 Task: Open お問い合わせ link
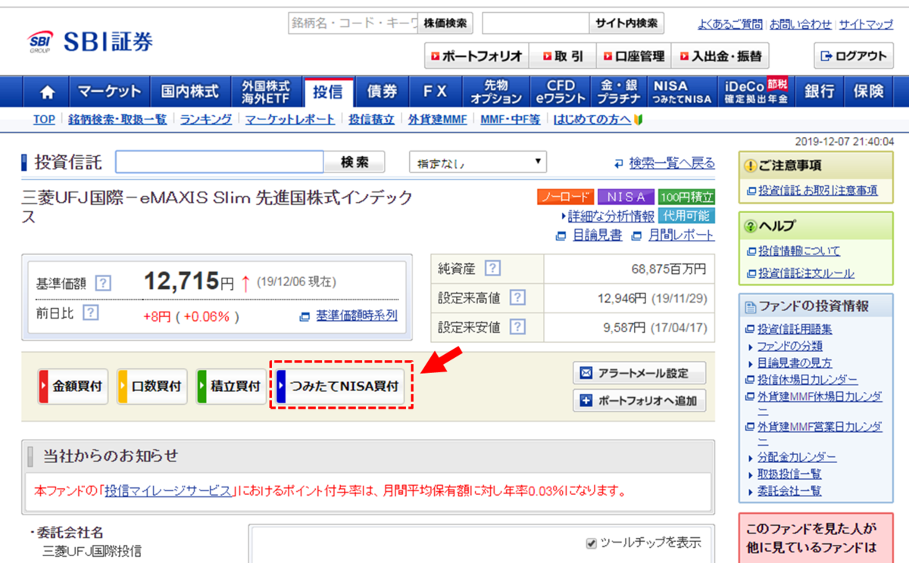tap(801, 24)
